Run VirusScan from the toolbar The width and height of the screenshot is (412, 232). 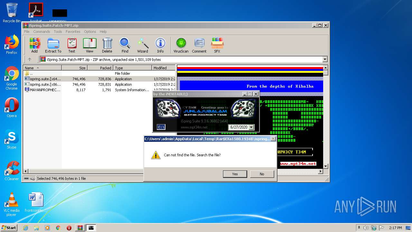pyautogui.click(x=181, y=45)
